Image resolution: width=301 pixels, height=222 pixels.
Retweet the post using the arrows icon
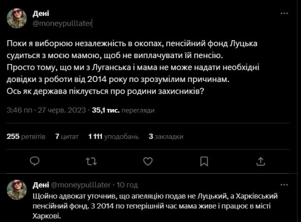click(x=91, y=160)
